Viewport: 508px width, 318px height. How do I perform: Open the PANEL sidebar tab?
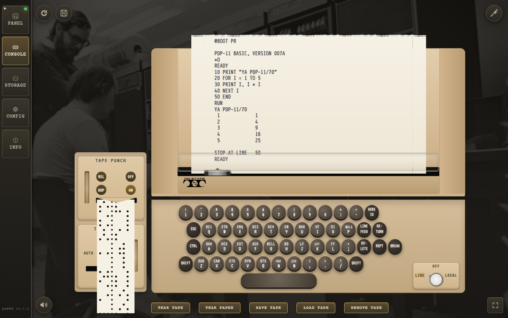point(15,20)
